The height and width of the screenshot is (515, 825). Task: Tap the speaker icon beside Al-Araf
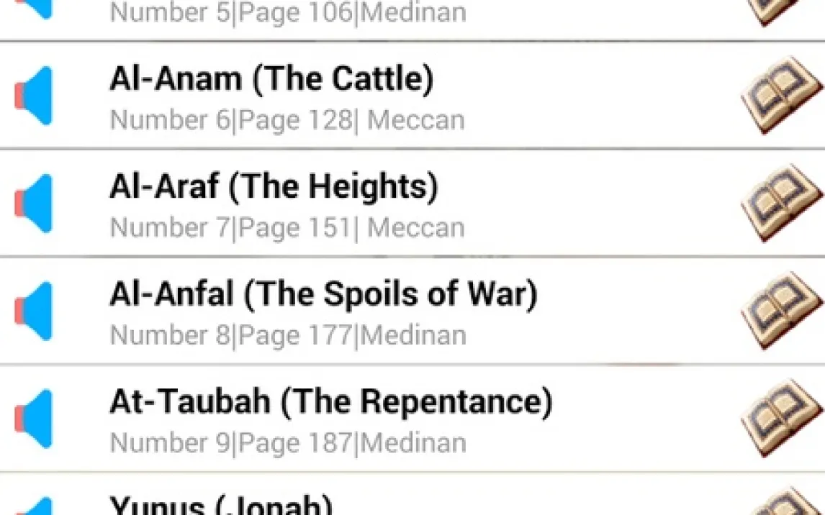tap(34, 204)
